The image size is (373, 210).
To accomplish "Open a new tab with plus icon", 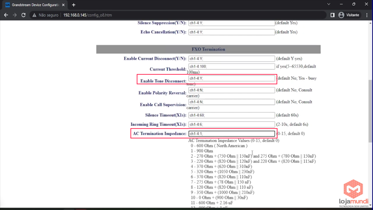I will 73,5.
